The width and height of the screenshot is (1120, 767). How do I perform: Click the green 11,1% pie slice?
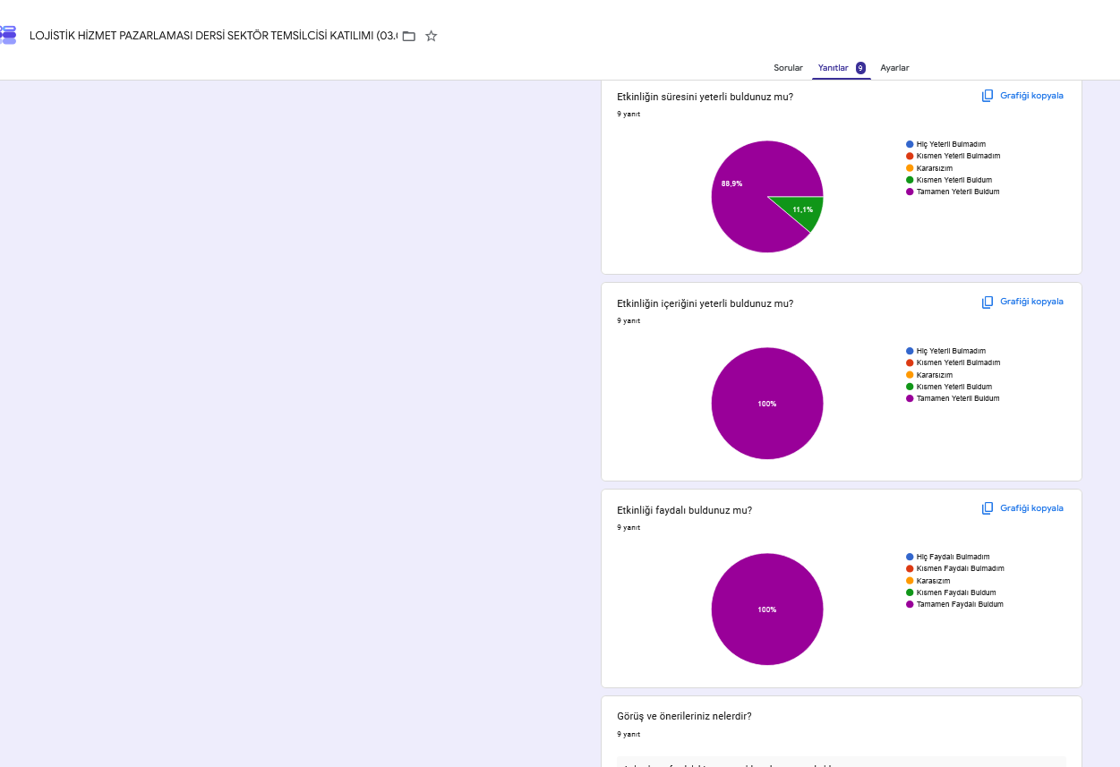[x=802, y=211]
